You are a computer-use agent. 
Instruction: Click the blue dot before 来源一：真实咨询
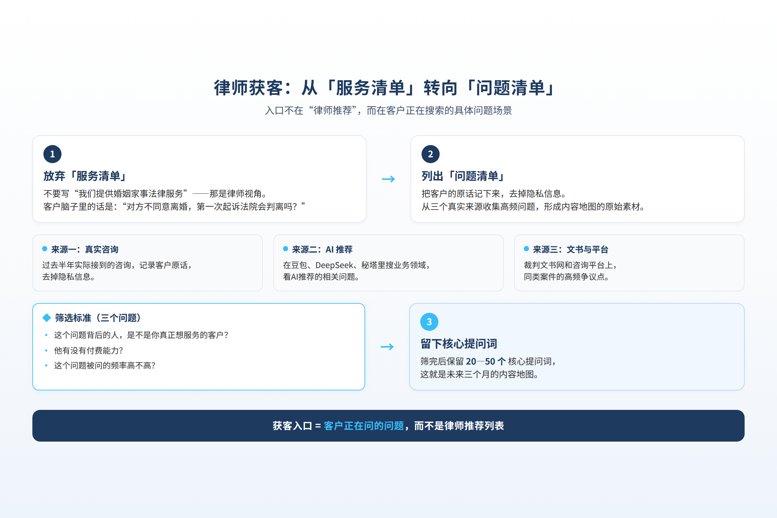pos(45,249)
